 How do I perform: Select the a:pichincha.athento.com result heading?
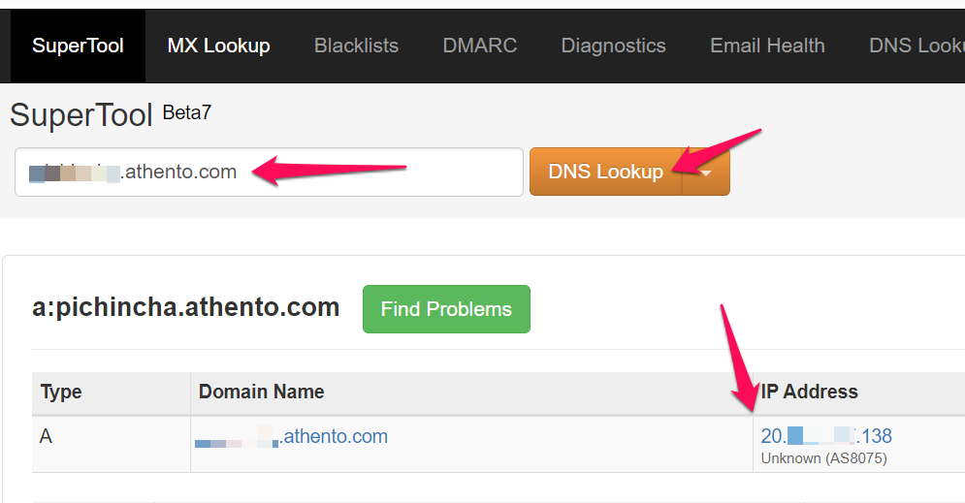click(x=185, y=308)
